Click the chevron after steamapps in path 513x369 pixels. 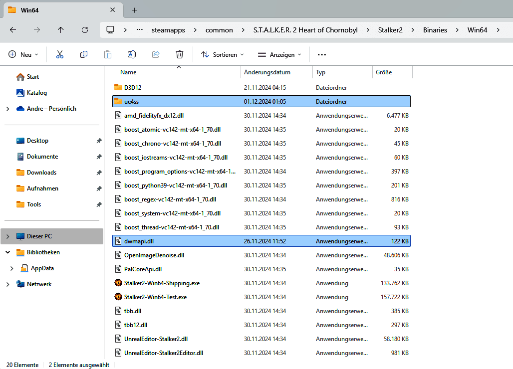coord(195,30)
